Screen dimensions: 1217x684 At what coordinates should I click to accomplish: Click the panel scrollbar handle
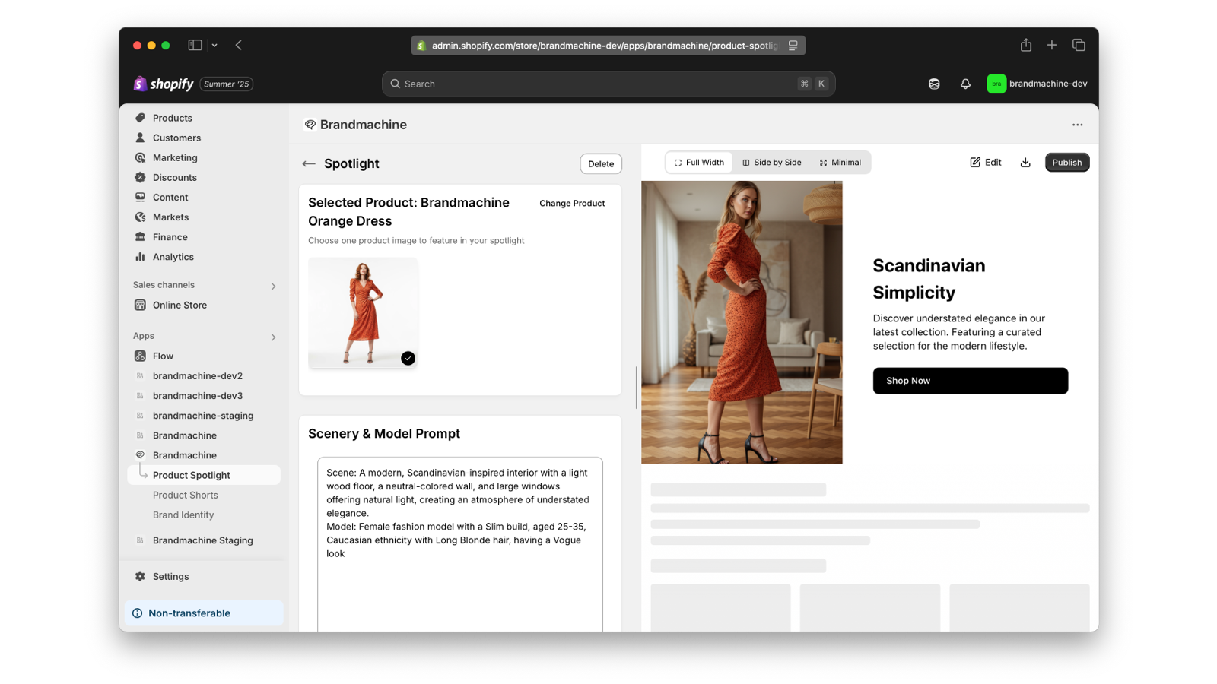(636, 388)
